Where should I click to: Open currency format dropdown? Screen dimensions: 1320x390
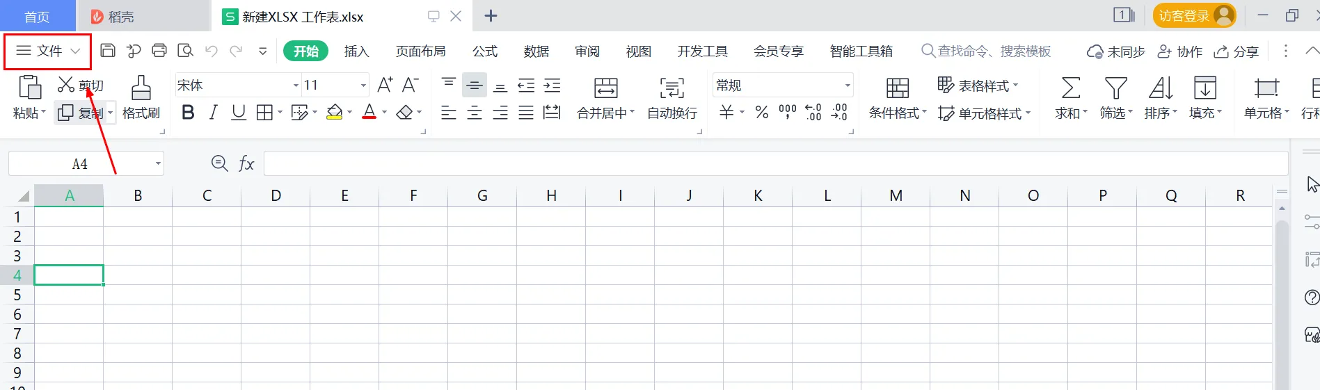click(x=742, y=113)
